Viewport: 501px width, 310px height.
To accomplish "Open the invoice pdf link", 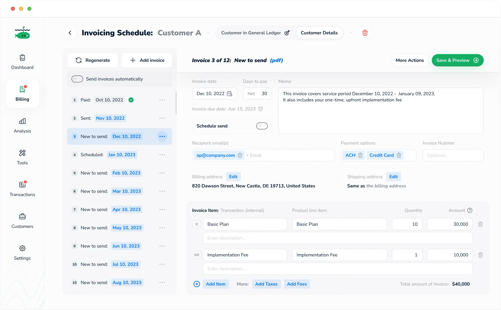I will (x=276, y=60).
